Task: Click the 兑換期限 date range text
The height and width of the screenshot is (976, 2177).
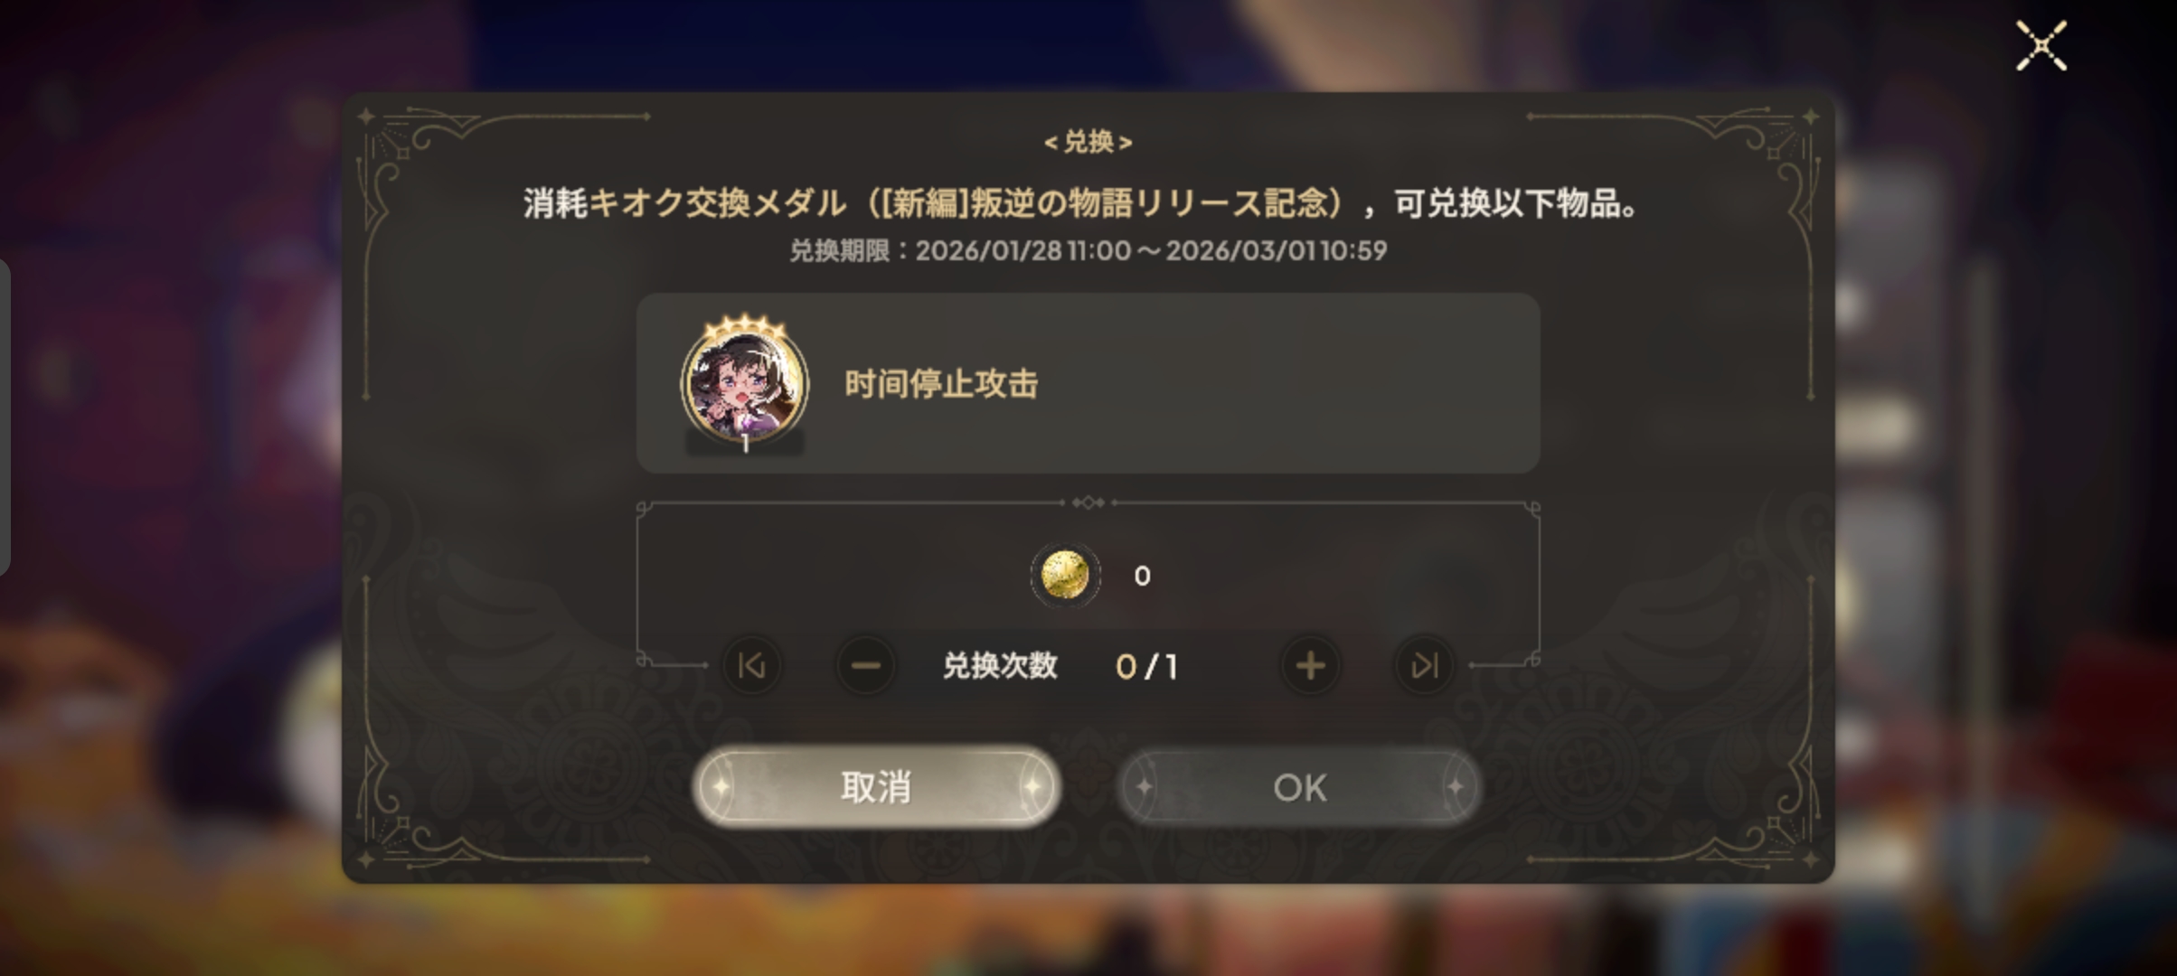Action: coord(1088,250)
